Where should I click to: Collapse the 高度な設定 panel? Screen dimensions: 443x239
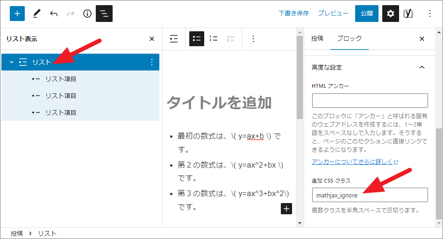click(422, 67)
